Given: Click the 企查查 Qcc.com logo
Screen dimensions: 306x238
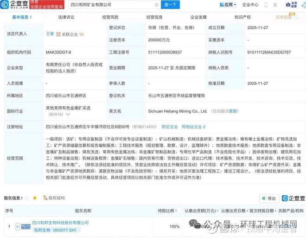Looking at the screenshot, I should [x=14, y=5].
